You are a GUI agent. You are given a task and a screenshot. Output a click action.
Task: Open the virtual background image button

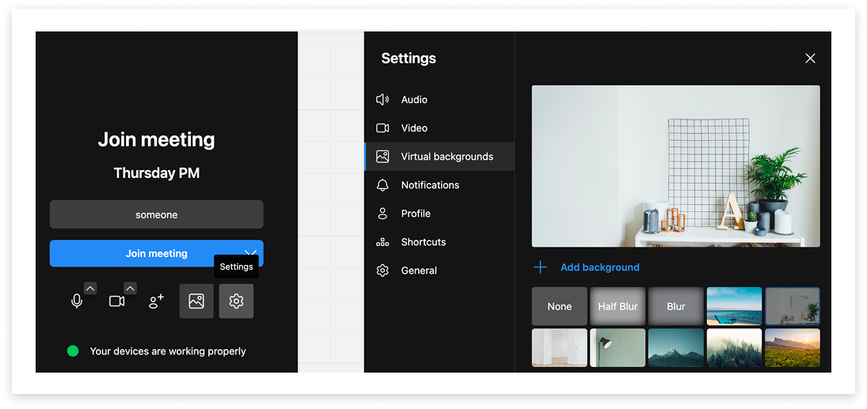pyautogui.click(x=196, y=301)
